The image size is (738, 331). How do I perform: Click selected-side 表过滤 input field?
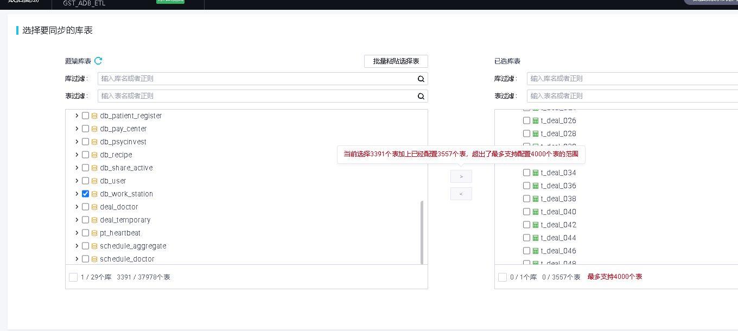pos(632,96)
